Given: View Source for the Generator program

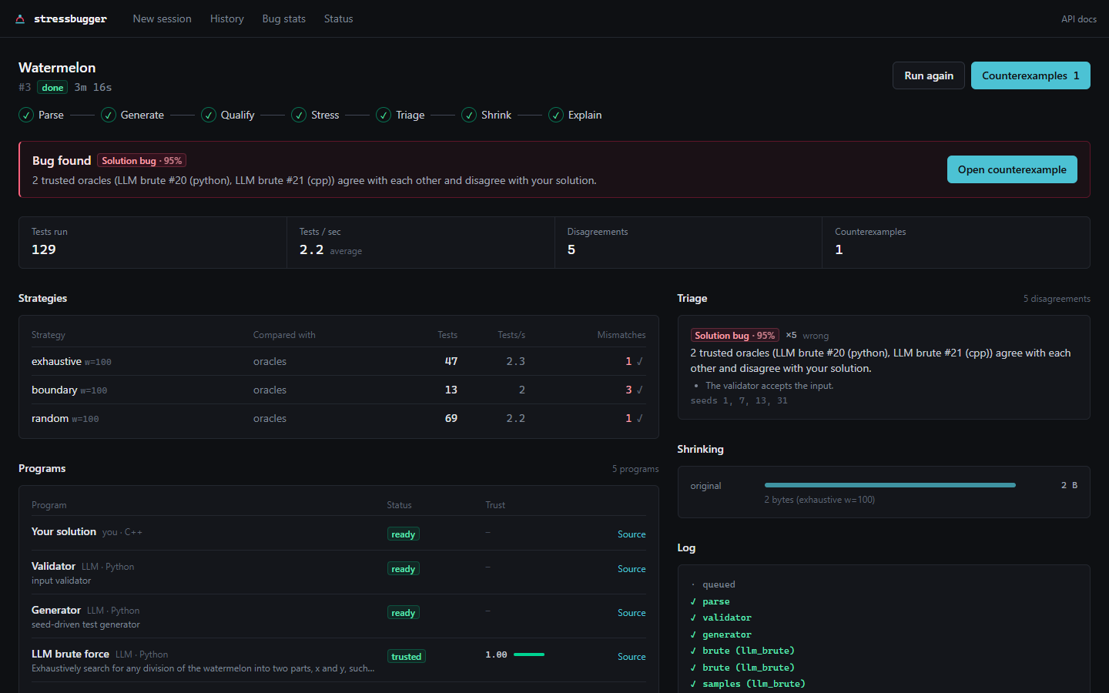Looking at the screenshot, I should coord(632,613).
